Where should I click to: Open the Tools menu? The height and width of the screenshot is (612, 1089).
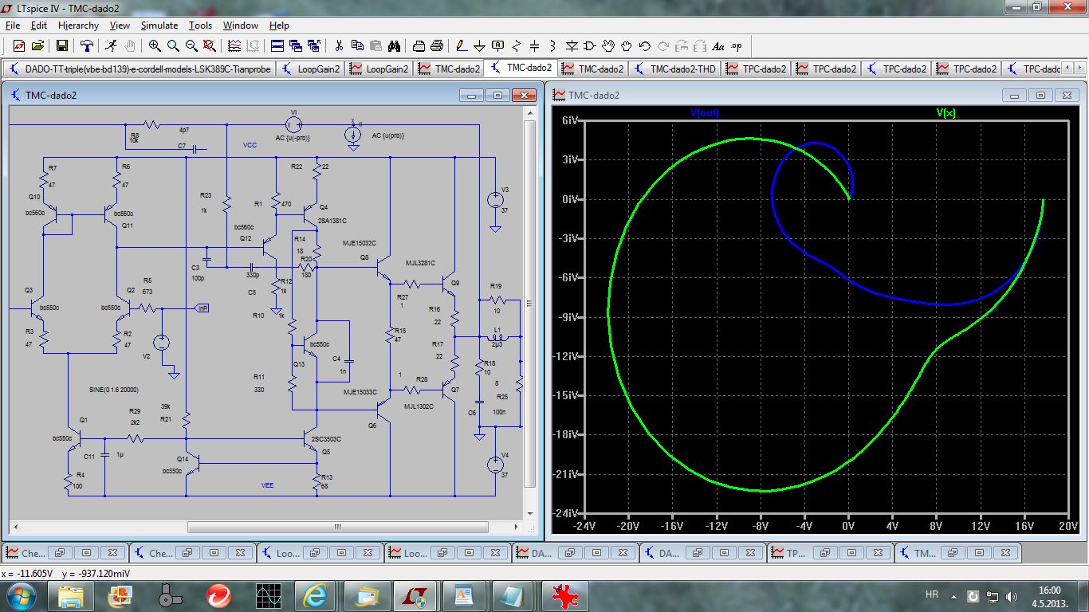pyautogui.click(x=200, y=25)
